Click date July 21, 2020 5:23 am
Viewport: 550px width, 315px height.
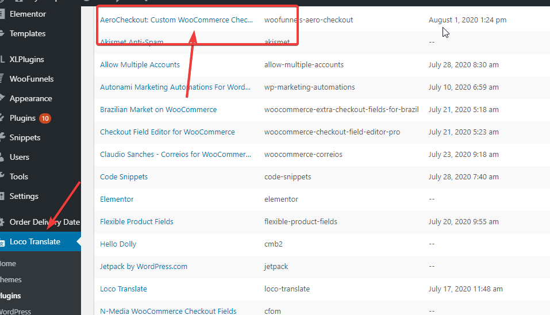(463, 132)
